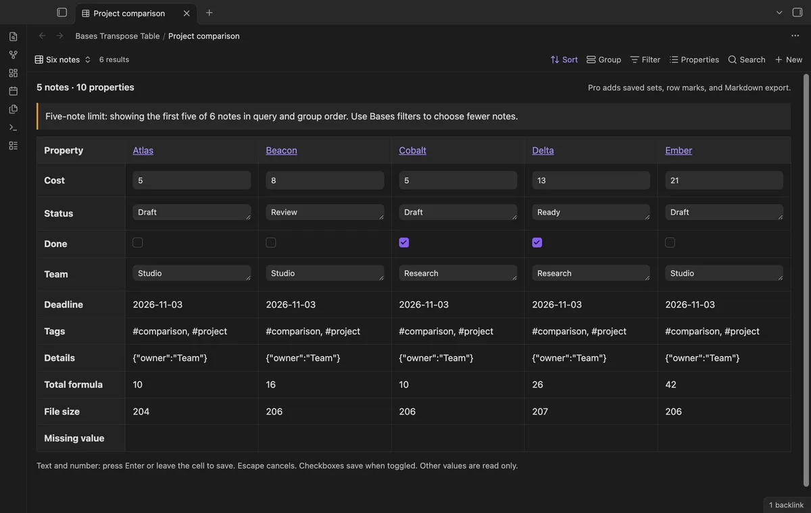
Task: Click Search in the toolbar
Action: (746, 59)
